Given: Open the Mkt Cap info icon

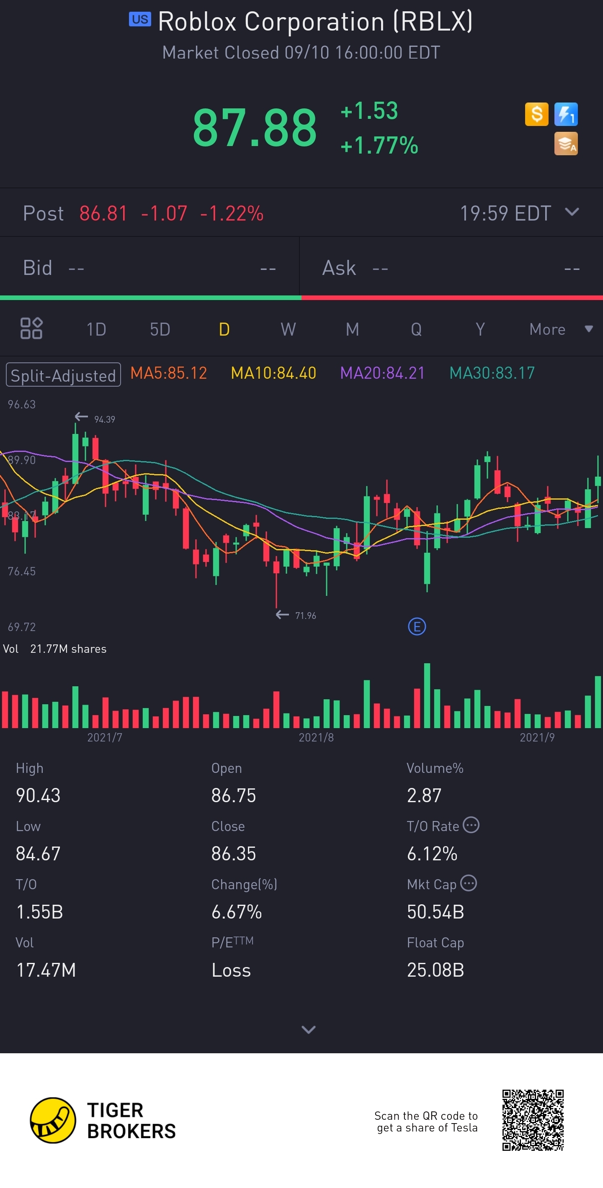Looking at the screenshot, I should [x=468, y=883].
